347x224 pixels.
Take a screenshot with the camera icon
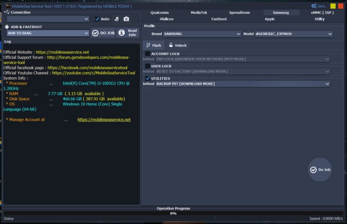(x=126, y=19)
